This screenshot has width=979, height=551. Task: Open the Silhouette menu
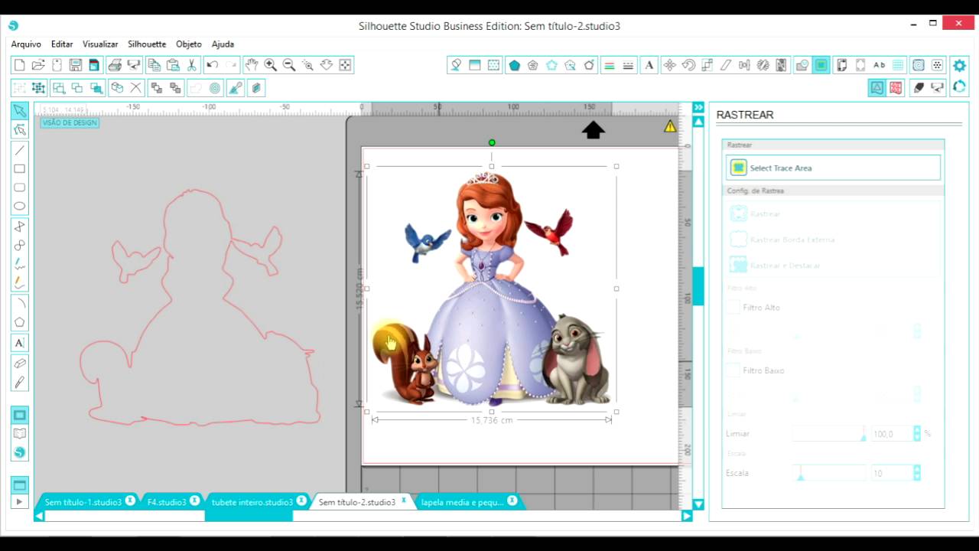147,44
